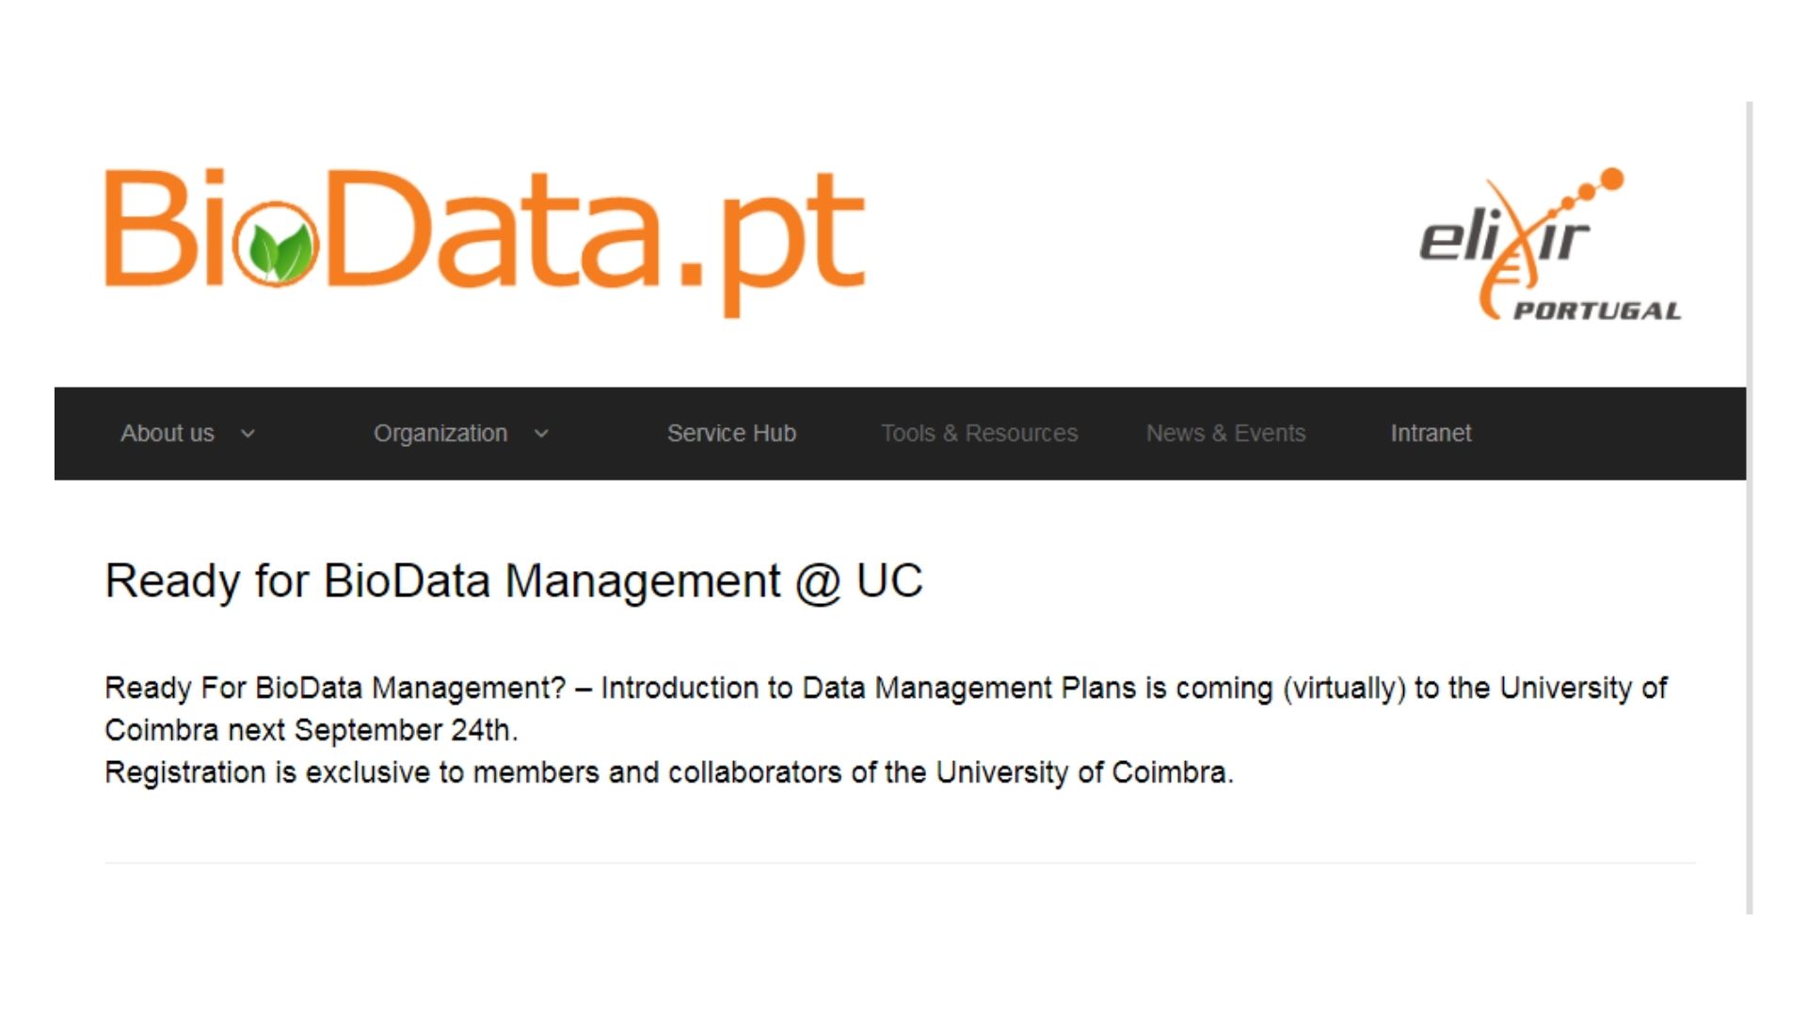Open the Intranet link
The image size is (1807, 1016).
pyautogui.click(x=1431, y=434)
